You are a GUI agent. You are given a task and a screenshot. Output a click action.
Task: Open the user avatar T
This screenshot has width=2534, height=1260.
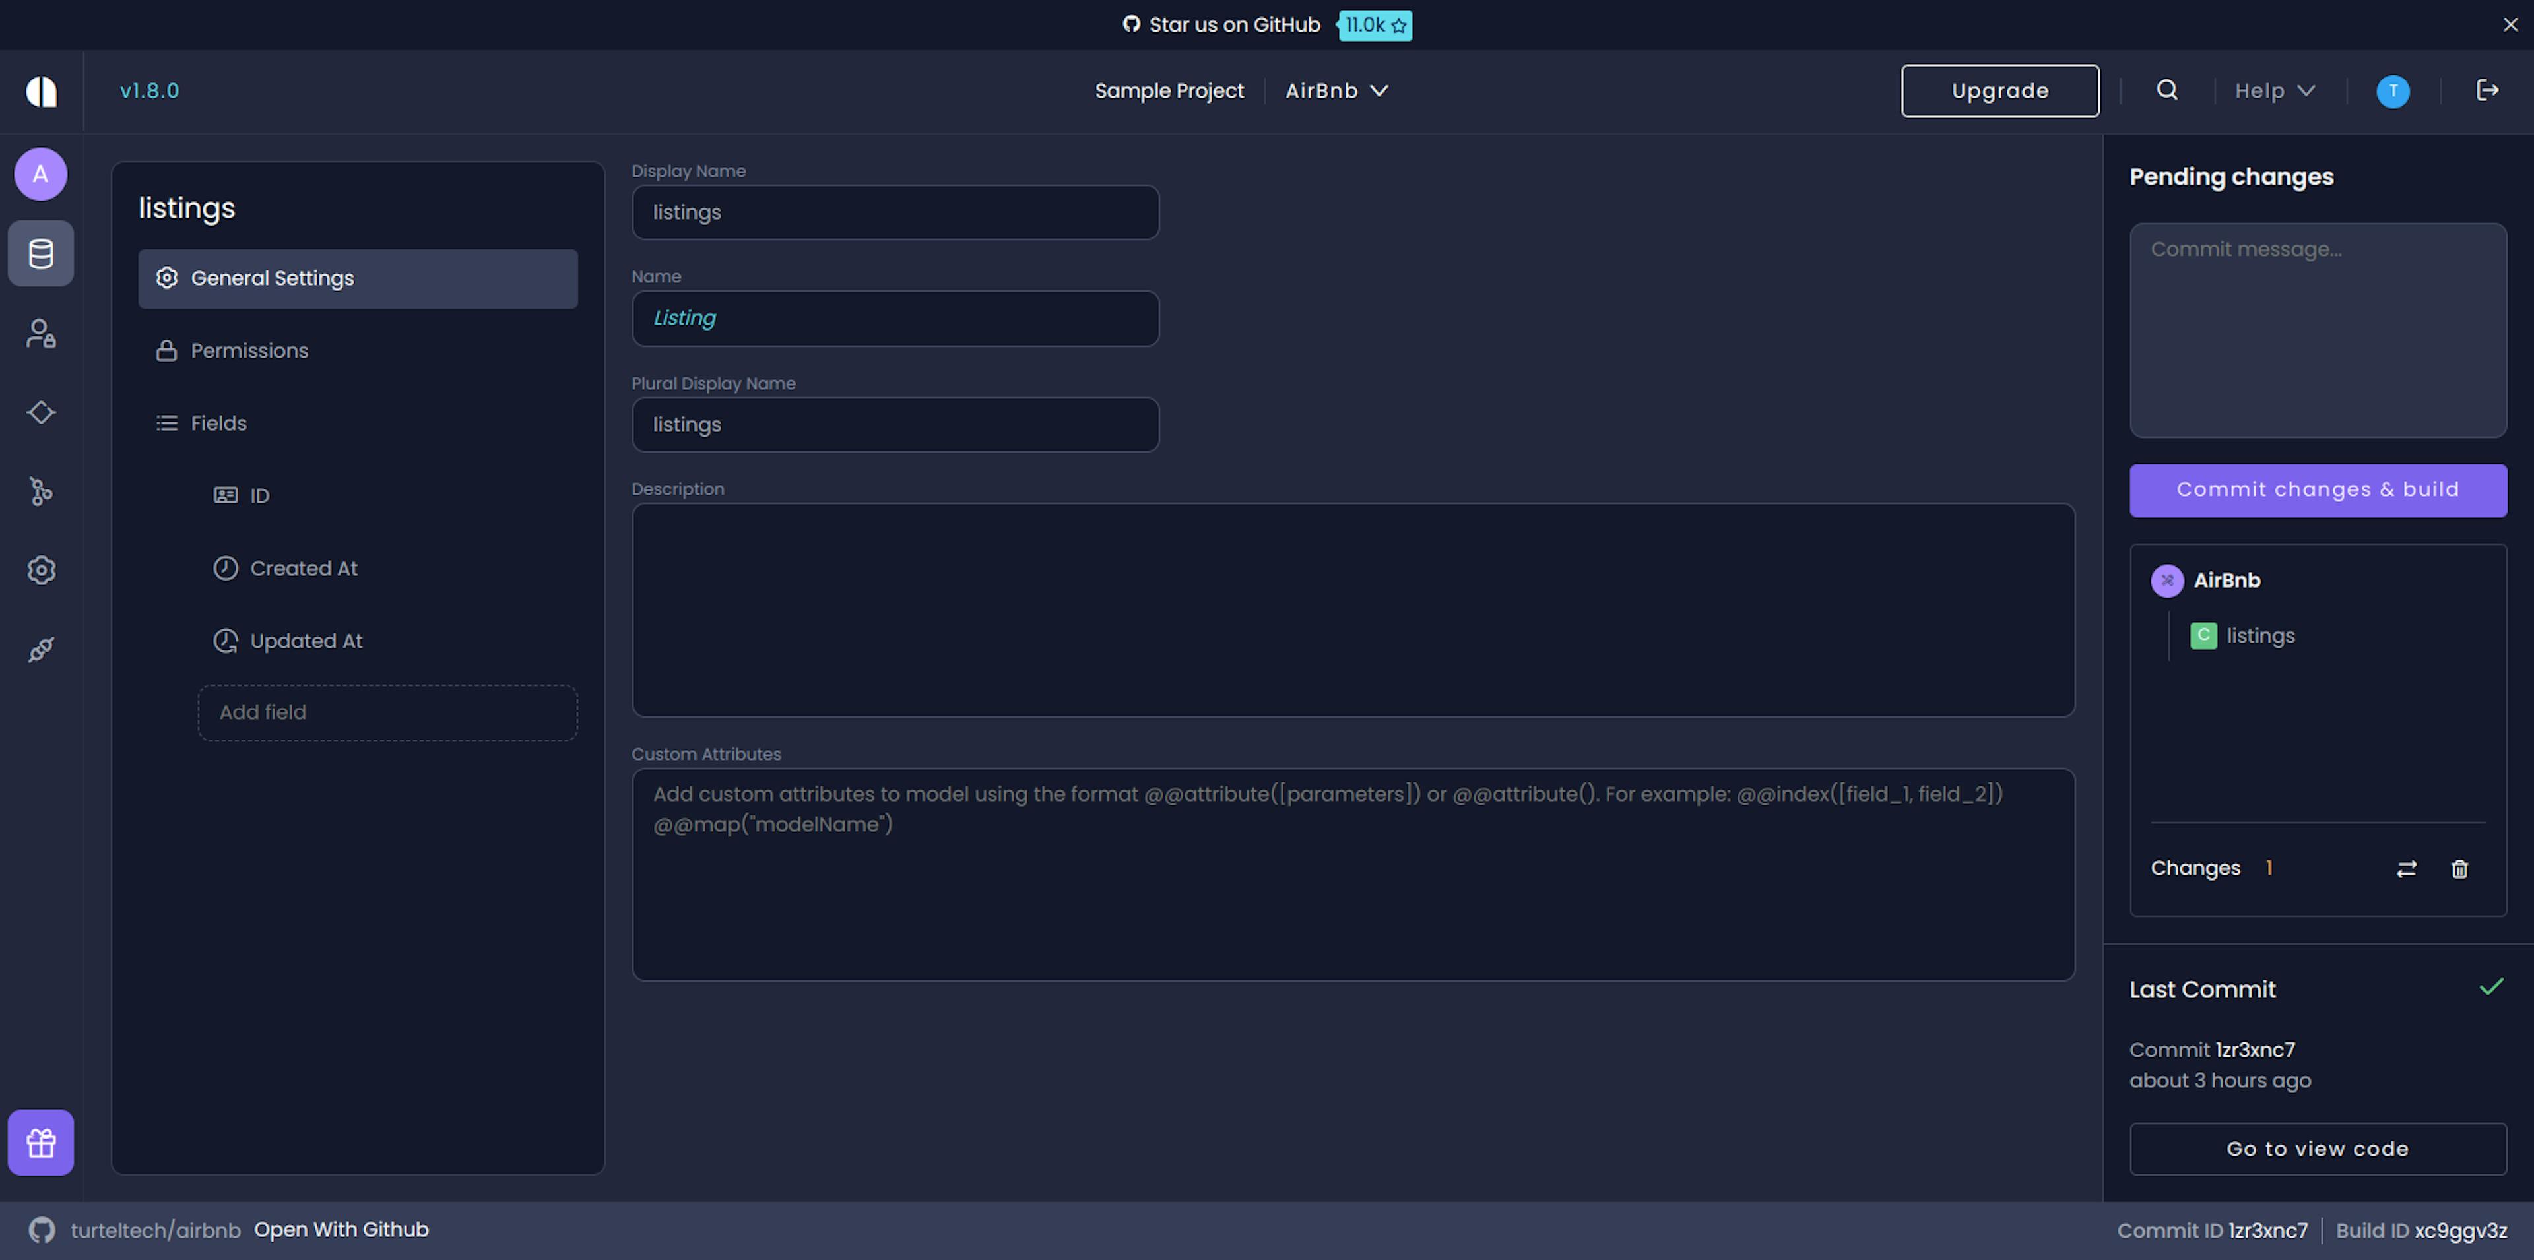(2393, 92)
